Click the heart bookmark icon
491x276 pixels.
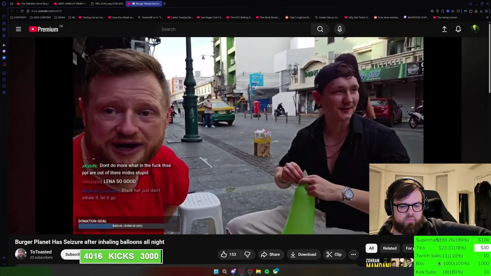point(458,11)
